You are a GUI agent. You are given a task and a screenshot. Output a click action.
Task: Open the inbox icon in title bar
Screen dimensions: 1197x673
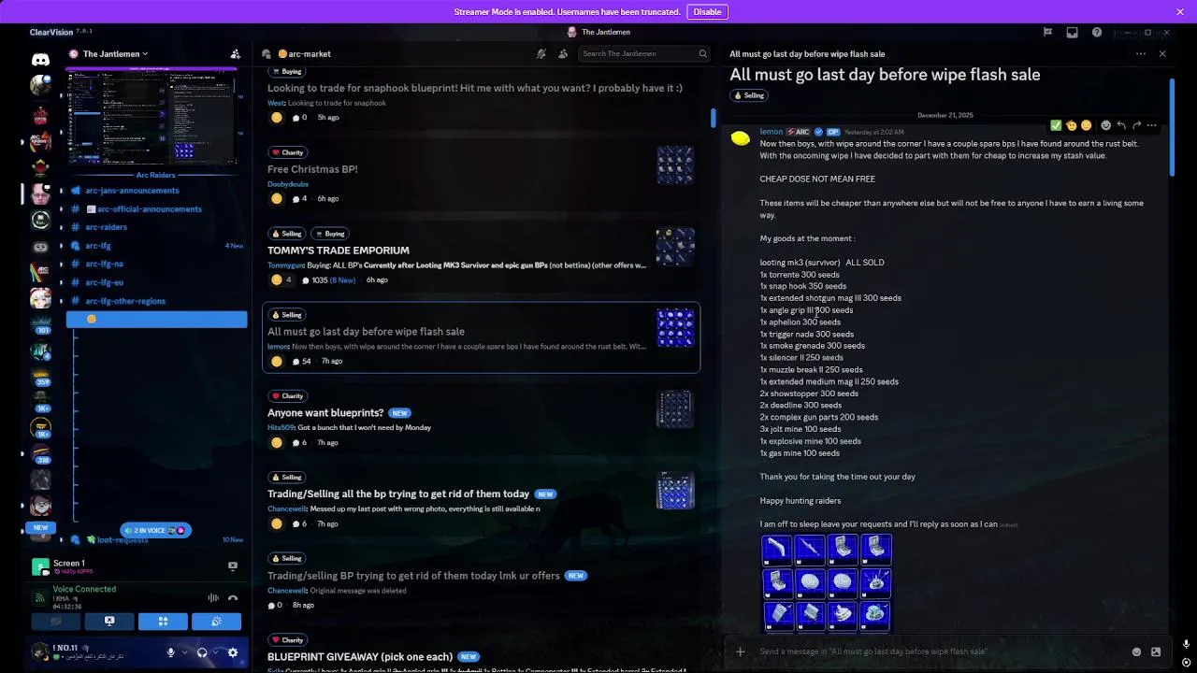(1072, 33)
